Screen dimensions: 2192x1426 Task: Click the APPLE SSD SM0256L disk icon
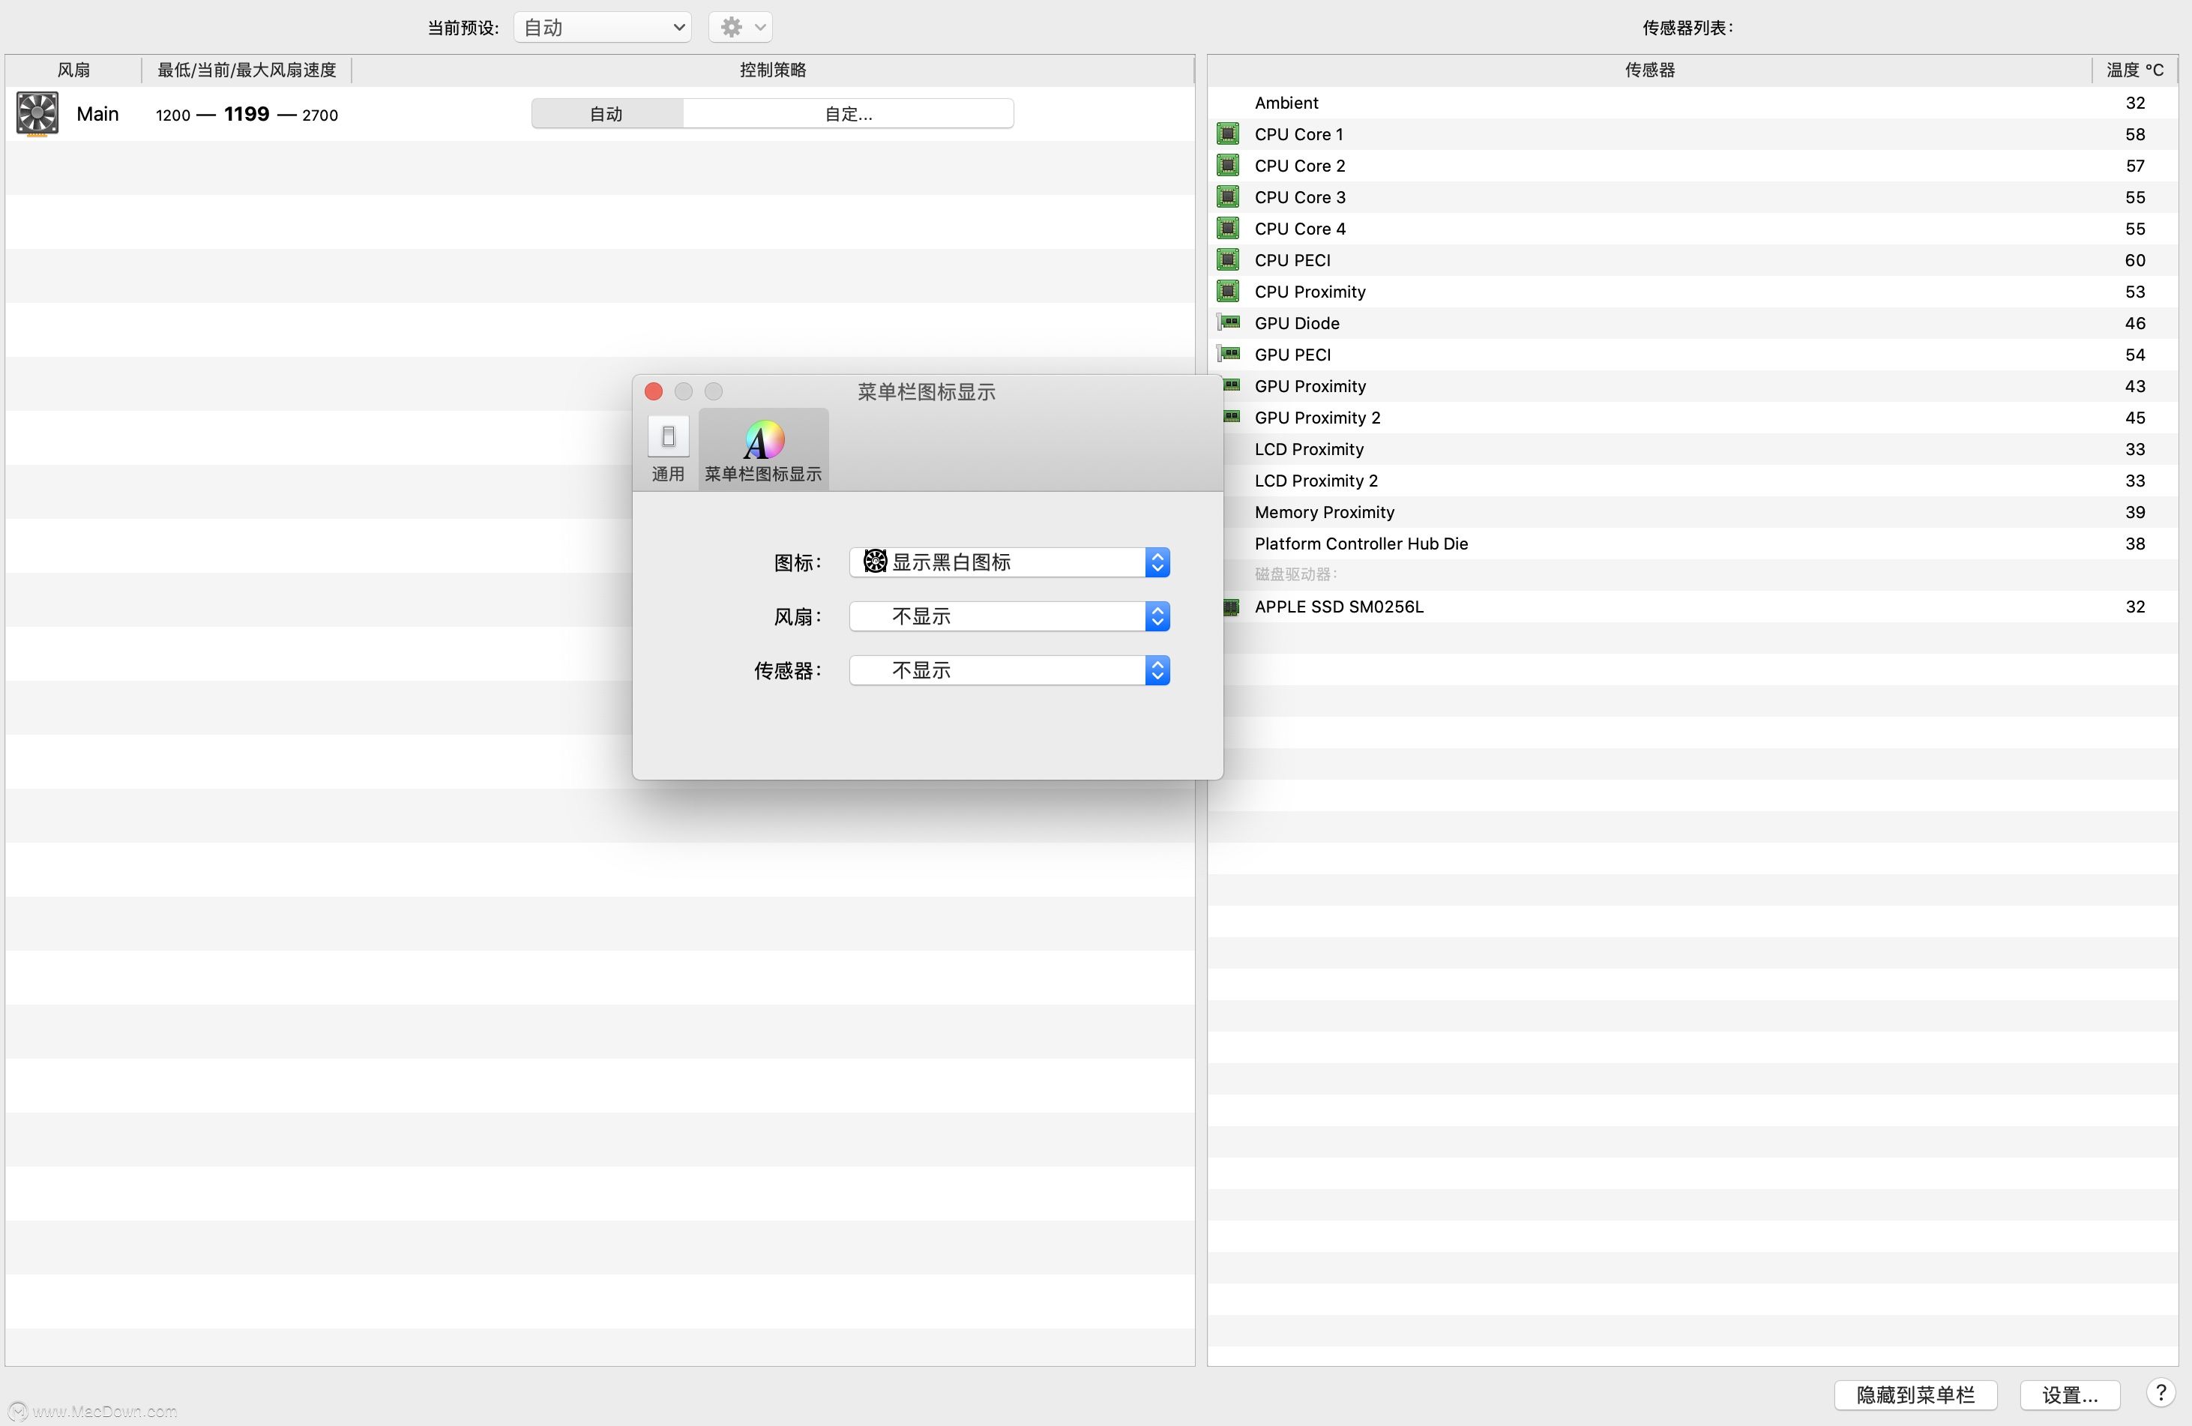coord(1230,606)
